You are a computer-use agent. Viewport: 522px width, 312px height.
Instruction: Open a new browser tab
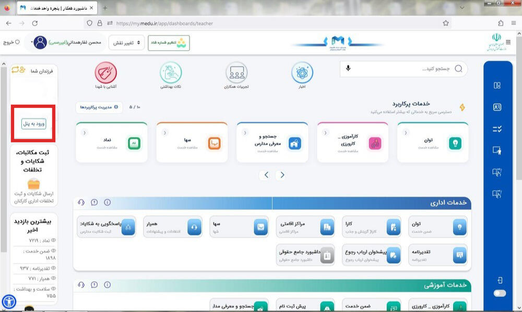(x=105, y=8)
